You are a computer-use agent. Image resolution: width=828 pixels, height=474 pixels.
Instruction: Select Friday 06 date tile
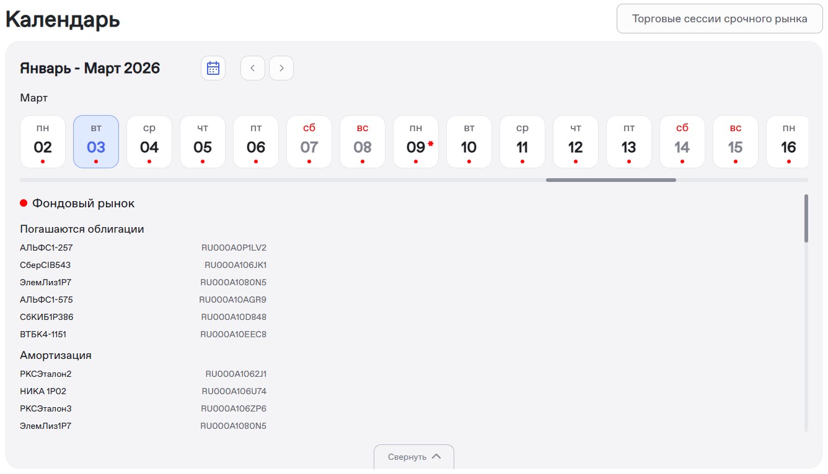point(256,142)
